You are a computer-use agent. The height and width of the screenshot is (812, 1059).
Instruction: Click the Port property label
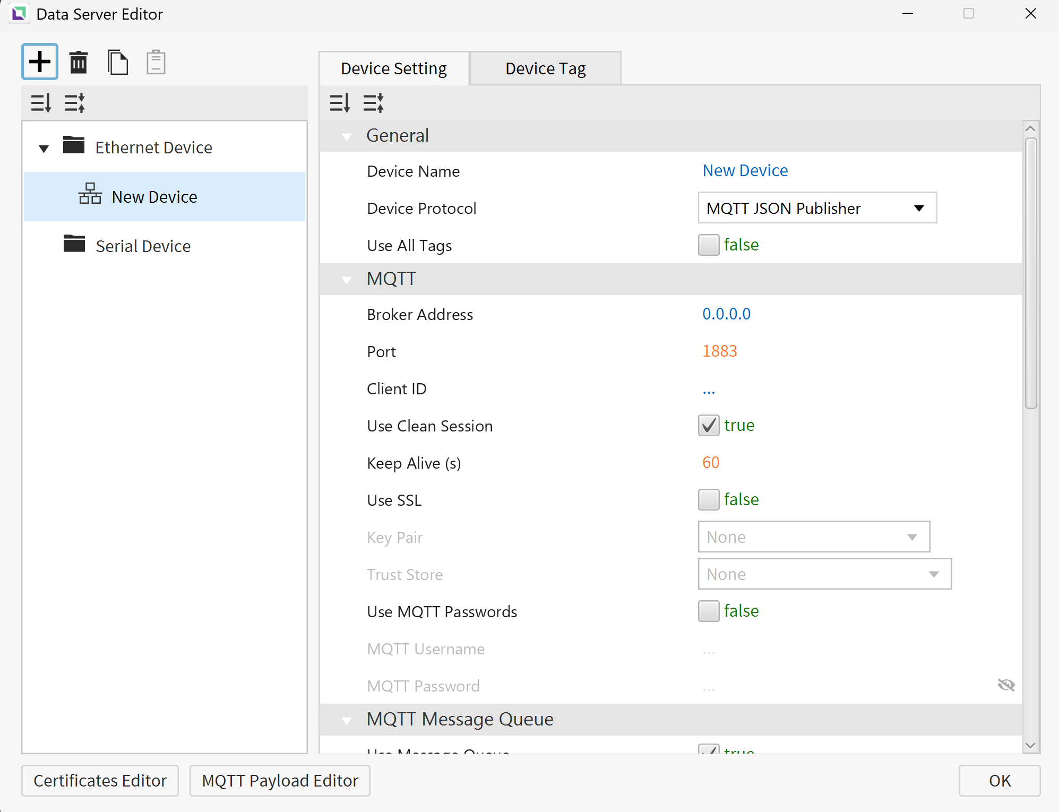[382, 352]
